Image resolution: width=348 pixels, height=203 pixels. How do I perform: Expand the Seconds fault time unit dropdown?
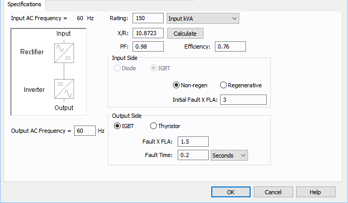[x=229, y=155]
